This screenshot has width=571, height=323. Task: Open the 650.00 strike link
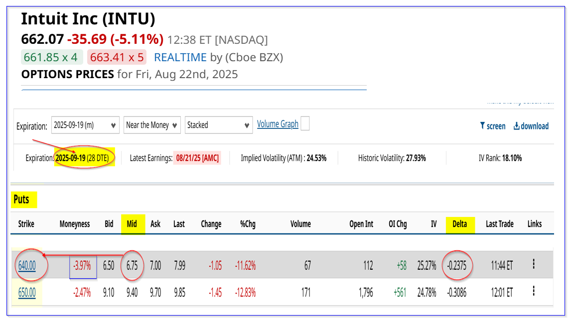click(27, 293)
